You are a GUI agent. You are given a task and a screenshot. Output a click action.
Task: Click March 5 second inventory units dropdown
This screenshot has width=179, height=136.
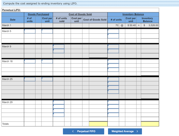click(113, 36)
